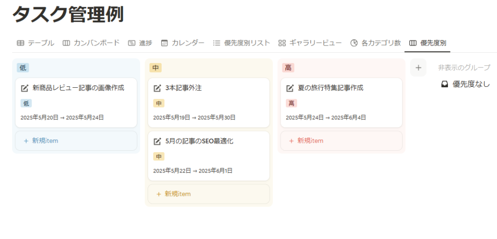Click the table icon on テーブル tab
Image resolution: width=497 pixels, height=239 pixels.
coord(20,43)
